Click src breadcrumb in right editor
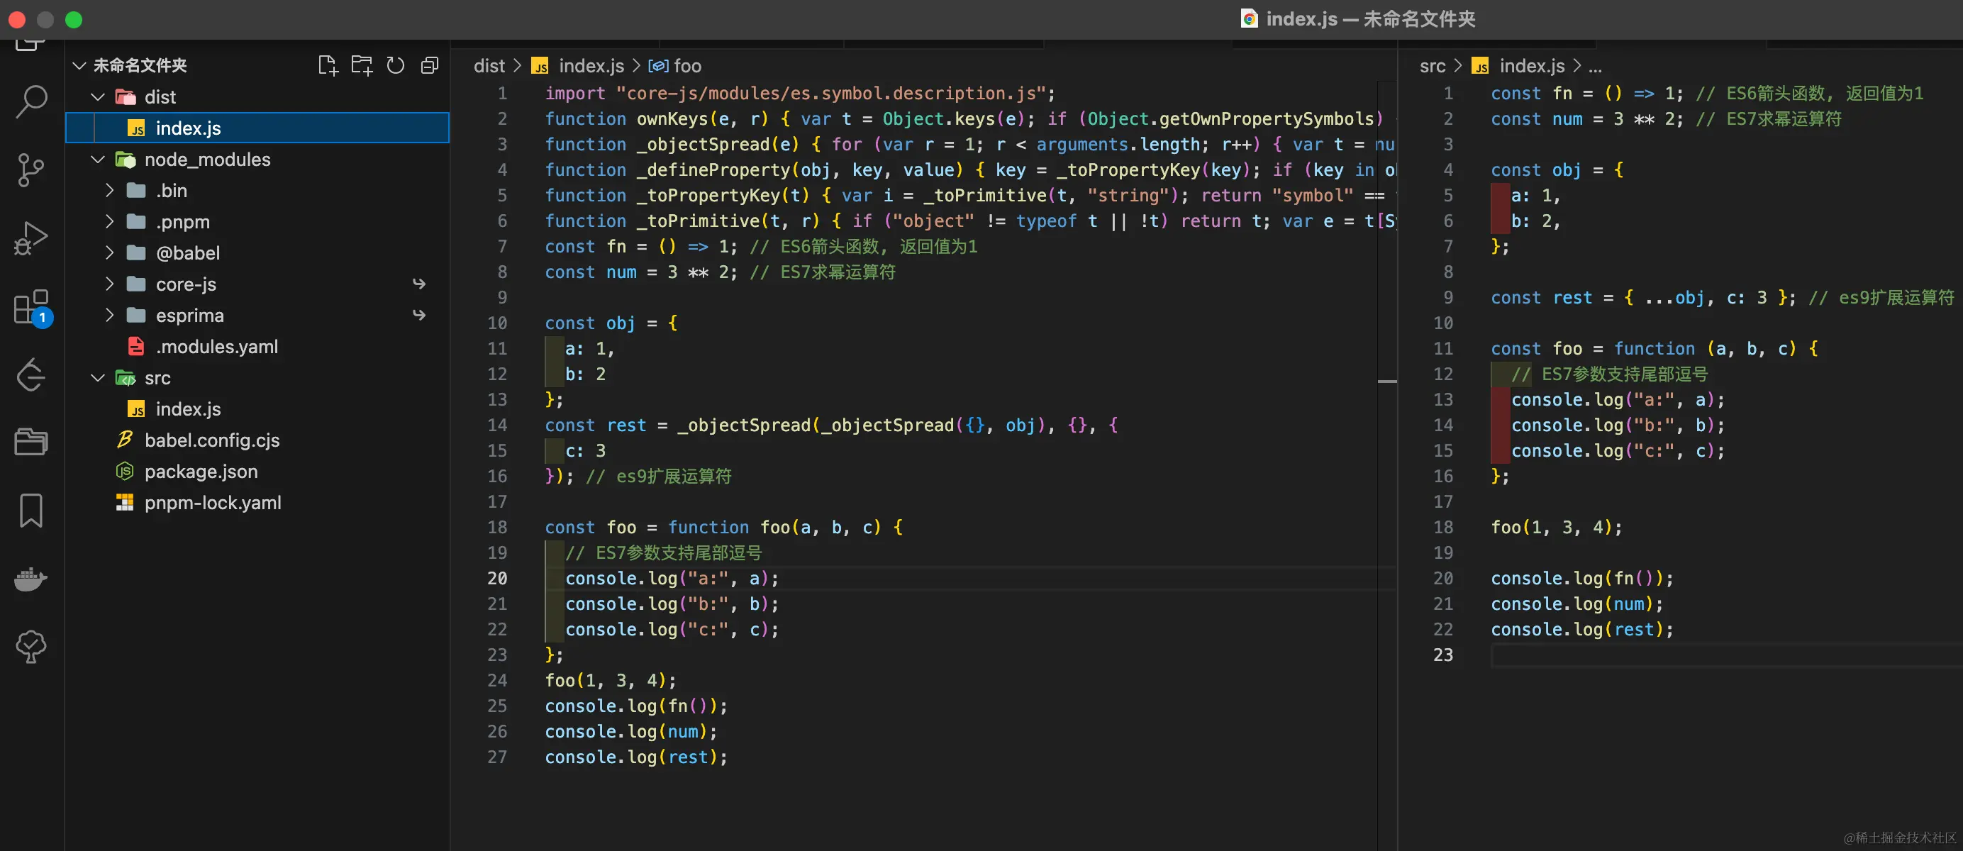This screenshot has width=1963, height=851. [x=1432, y=66]
